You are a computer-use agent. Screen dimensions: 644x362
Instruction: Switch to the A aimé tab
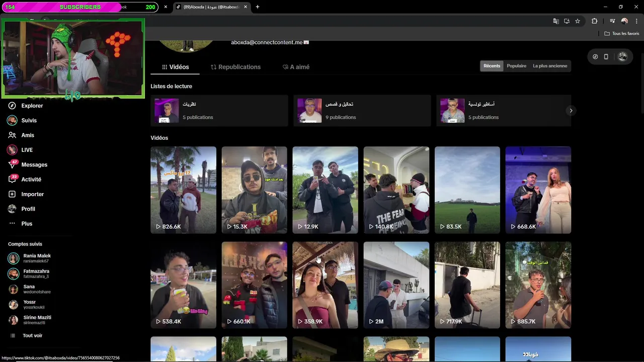coord(296,67)
